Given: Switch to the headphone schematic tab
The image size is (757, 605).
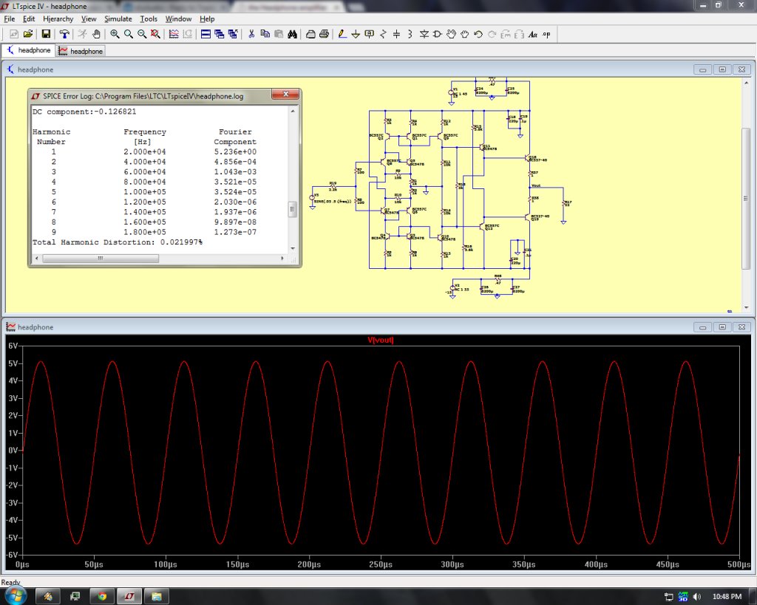Looking at the screenshot, I should pyautogui.click(x=29, y=50).
